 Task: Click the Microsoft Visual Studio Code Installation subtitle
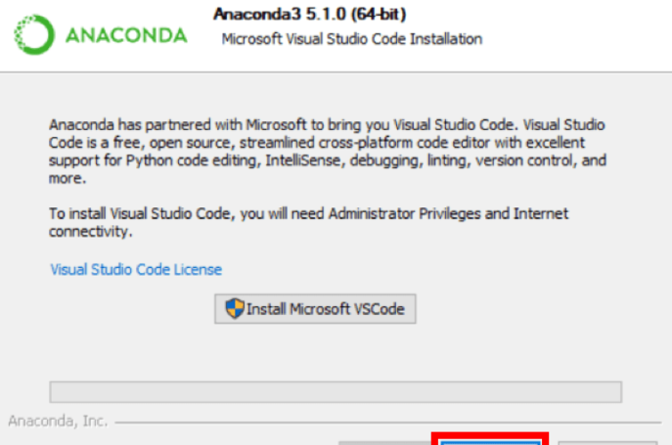(x=352, y=39)
